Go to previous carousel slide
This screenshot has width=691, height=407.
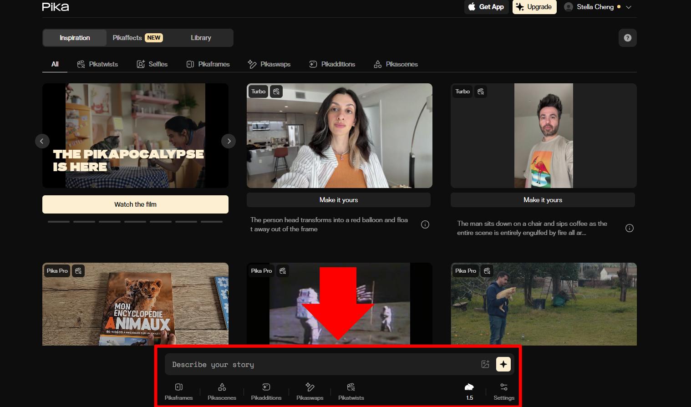pyautogui.click(x=42, y=141)
